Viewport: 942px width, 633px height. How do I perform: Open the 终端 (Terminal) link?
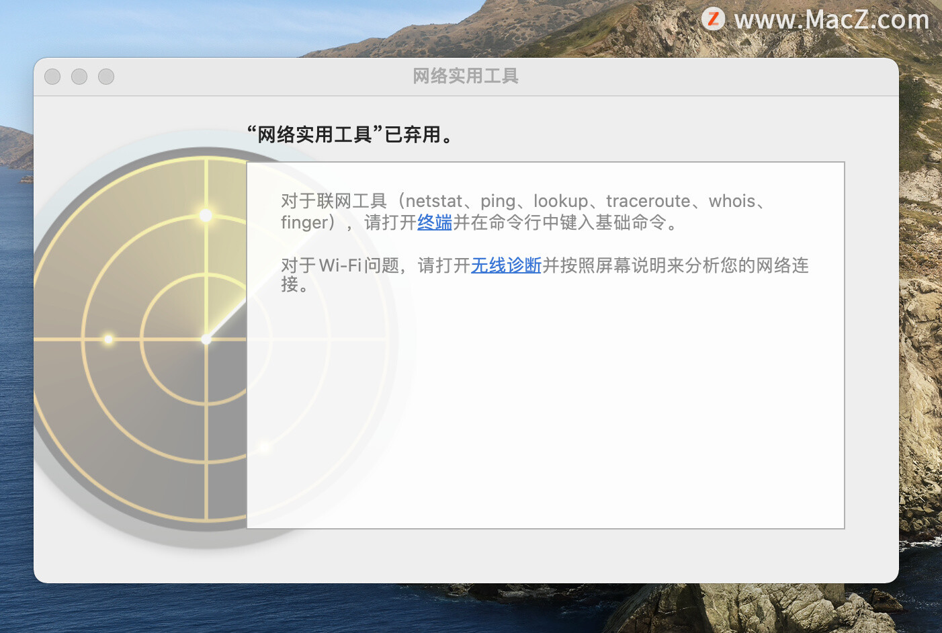click(435, 222)
